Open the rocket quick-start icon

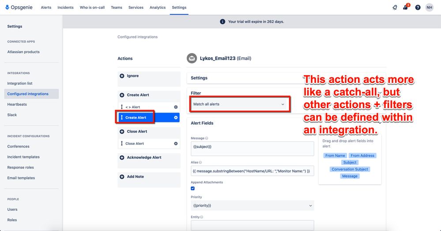tap(395, 8)
